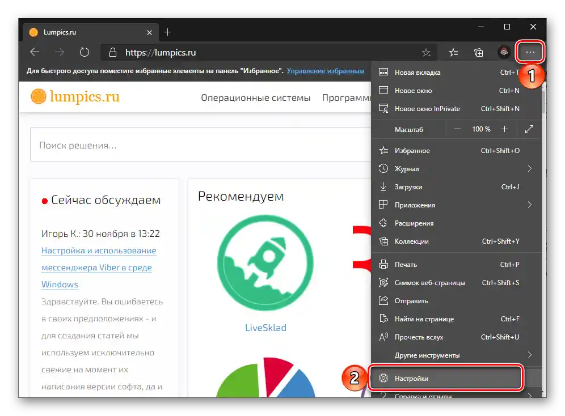Open Новое окно InPrivate
The width and height of the screenshot is (565, 416).
pos(456,109)
